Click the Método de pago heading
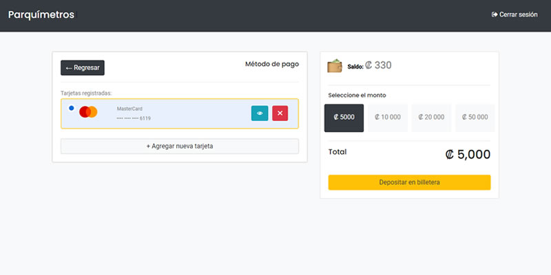Viewport: 551px width, 275px height. (272, 64)
